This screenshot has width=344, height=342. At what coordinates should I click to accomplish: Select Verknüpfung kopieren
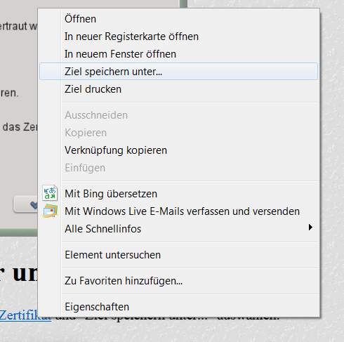pos(179,150)
